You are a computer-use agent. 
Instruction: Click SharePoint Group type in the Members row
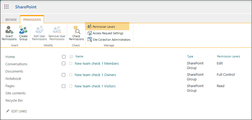195,66
